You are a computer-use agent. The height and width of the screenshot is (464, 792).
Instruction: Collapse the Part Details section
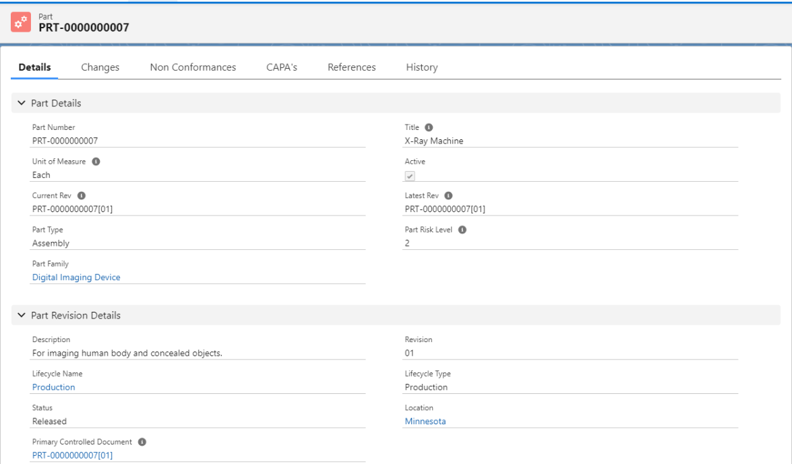click(x=22, y=104)
